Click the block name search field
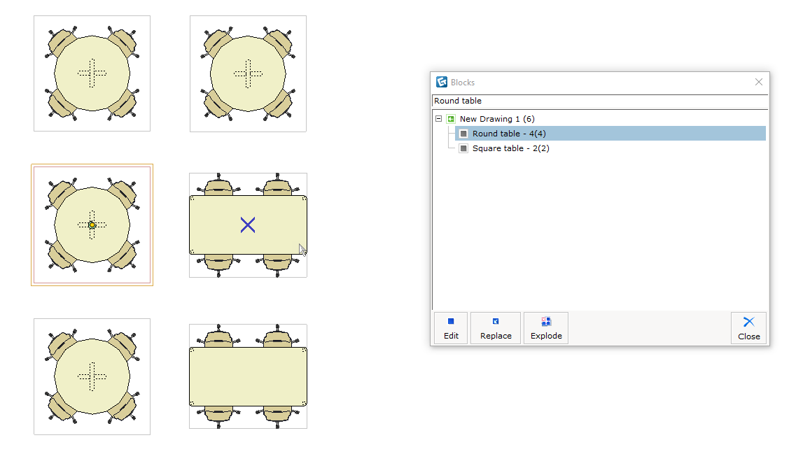The image size is (796, 468). 600,101
